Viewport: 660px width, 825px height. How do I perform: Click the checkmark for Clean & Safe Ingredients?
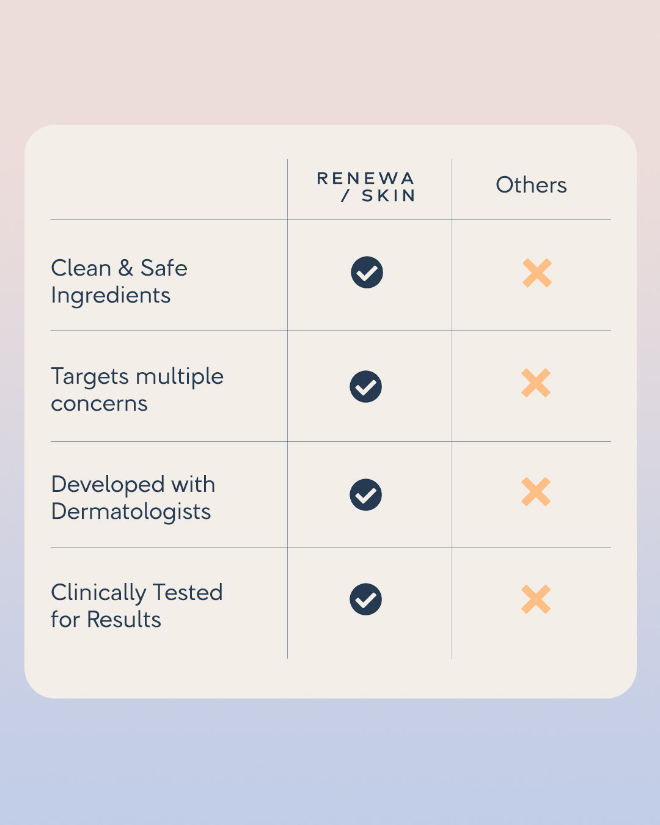pos(367,273)
